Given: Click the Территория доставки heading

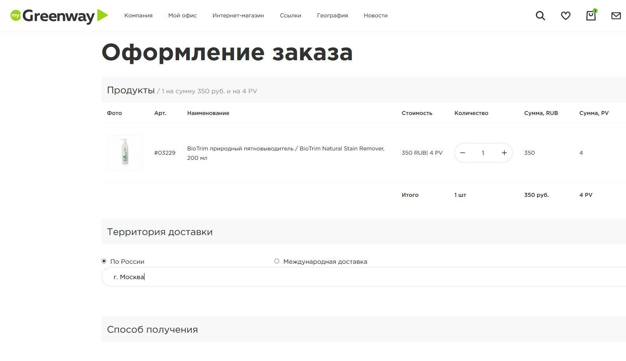Looking at the screenshot, I should point(160,231).
